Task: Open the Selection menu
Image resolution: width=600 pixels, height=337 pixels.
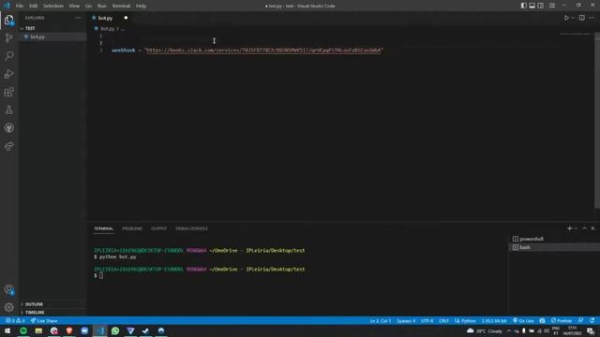Action: [x=53, y=6]
